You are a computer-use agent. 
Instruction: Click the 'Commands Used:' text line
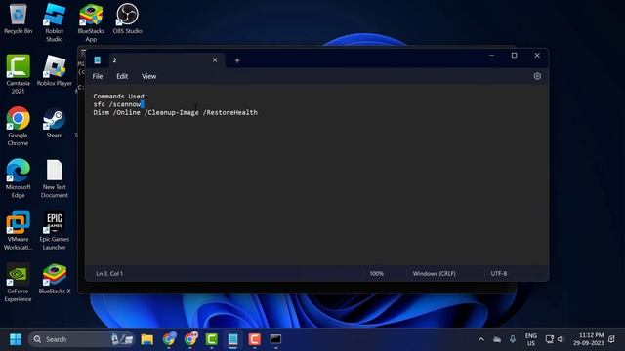click(120, 96)
